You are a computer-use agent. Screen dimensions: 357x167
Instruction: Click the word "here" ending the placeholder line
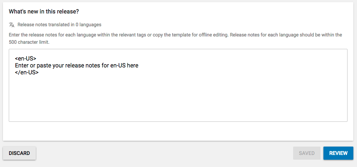[x=132, y=66]
